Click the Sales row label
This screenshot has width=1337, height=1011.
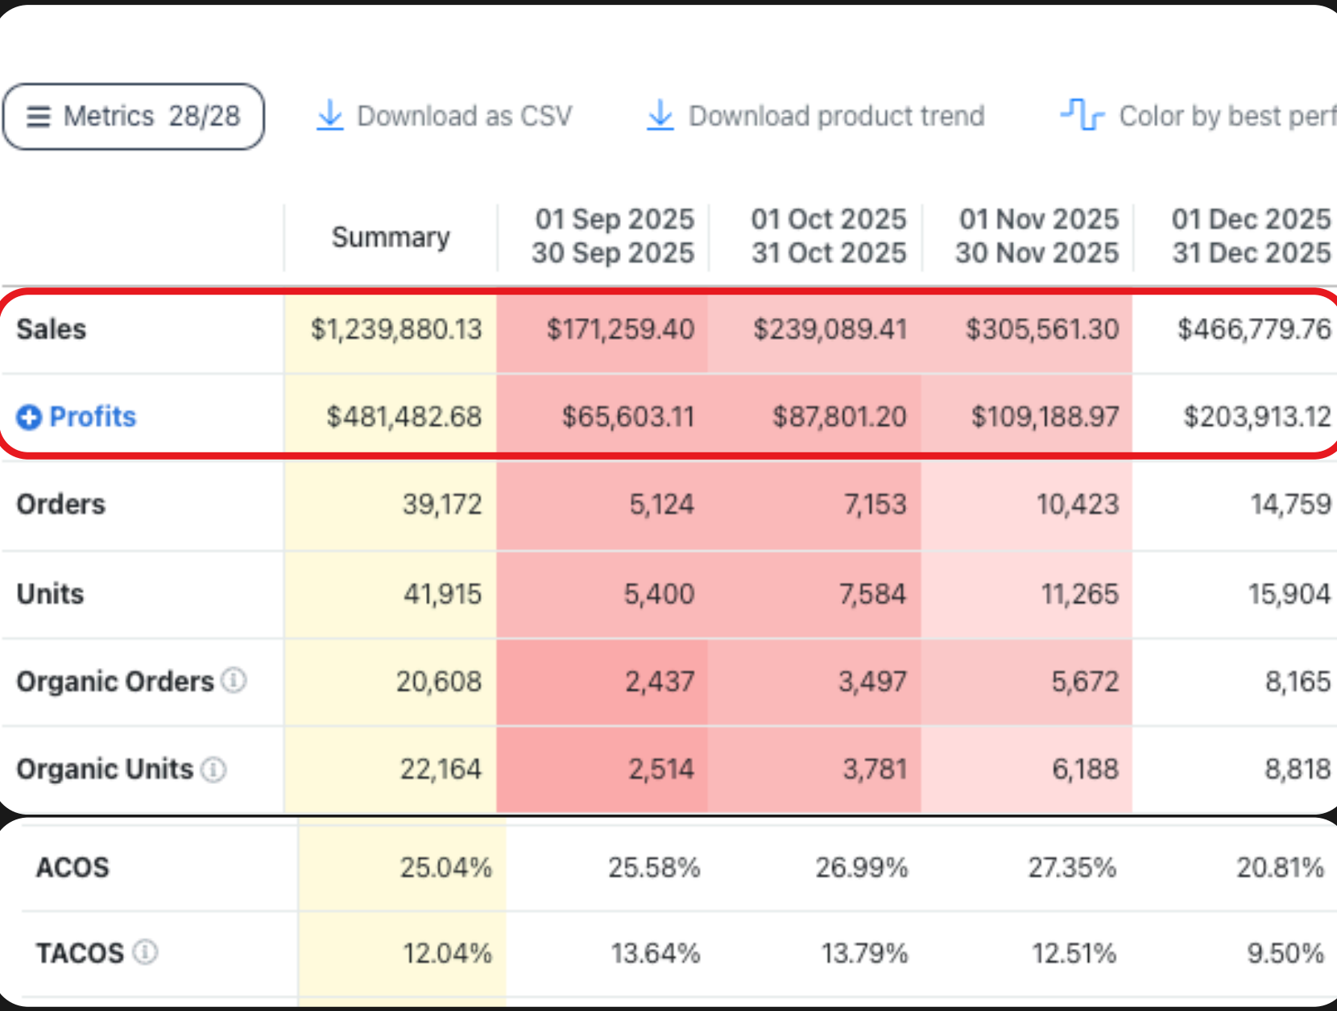(52, 329)
